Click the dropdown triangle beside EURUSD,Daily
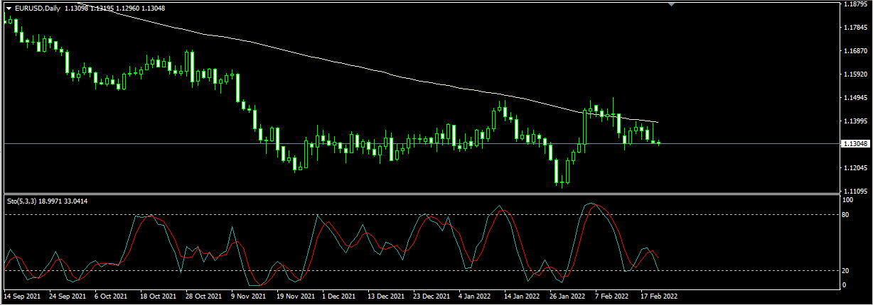 [9, 8]
